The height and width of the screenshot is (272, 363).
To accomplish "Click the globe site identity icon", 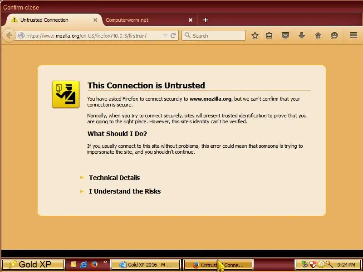I will [21, 36].
